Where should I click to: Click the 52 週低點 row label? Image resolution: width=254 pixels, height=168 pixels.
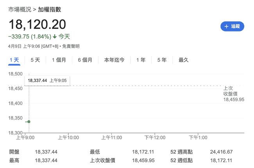[x=181, y=161]
